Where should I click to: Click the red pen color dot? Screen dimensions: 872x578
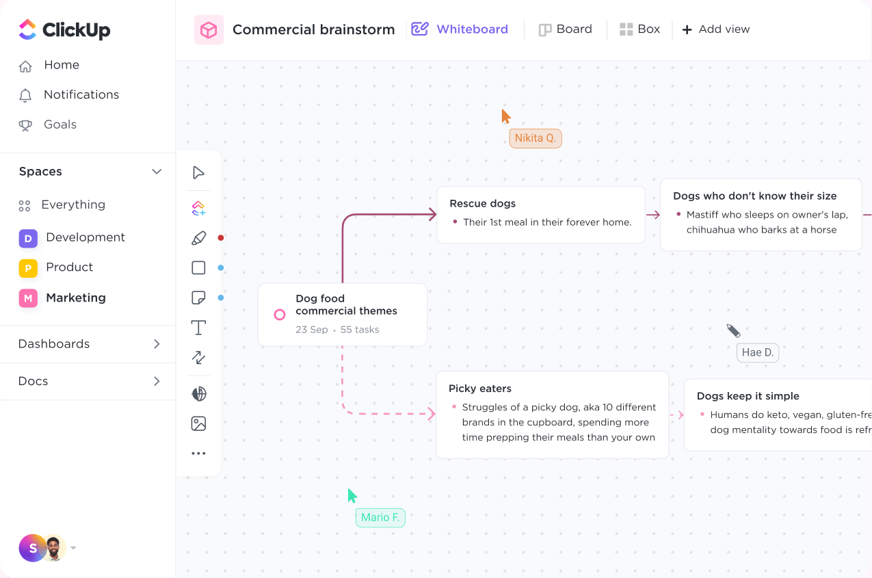click(221, 238)
